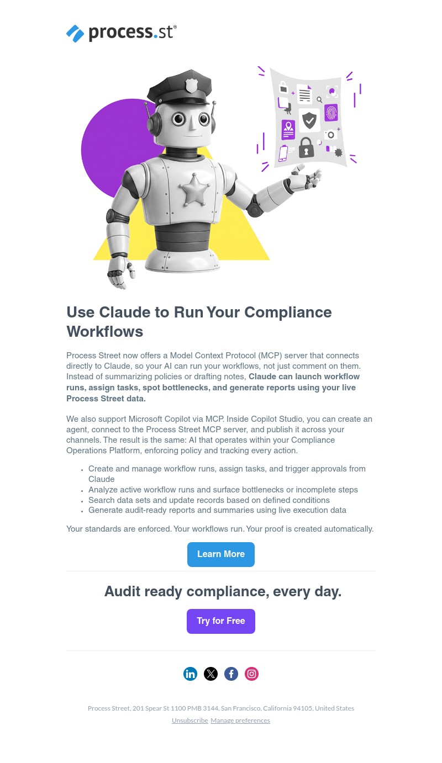This screenshot has height=763, width=442.
Task: Open the X (Twitter) social icon
Action: (x=211, y=674)
